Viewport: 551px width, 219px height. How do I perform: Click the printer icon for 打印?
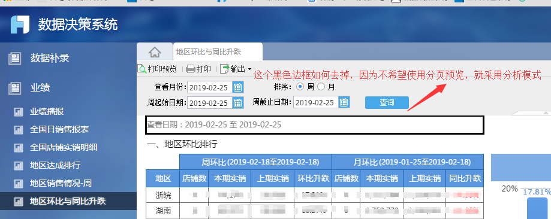[191, 69]
